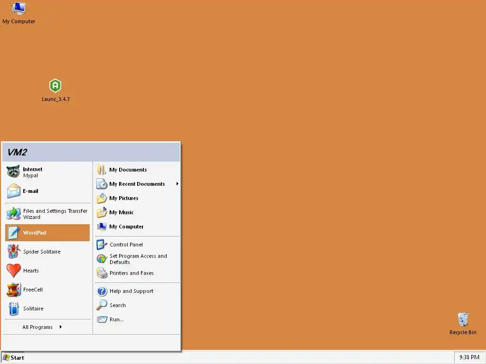Expand My Recent Documents submenu arrow
This screenshot has height=364, width=486.
click(178, 184)
